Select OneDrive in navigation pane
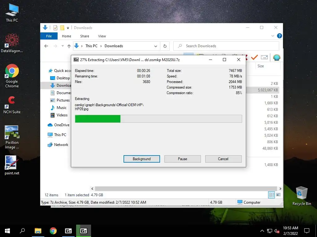Screen dimensions: 317x237 [59, 125]
